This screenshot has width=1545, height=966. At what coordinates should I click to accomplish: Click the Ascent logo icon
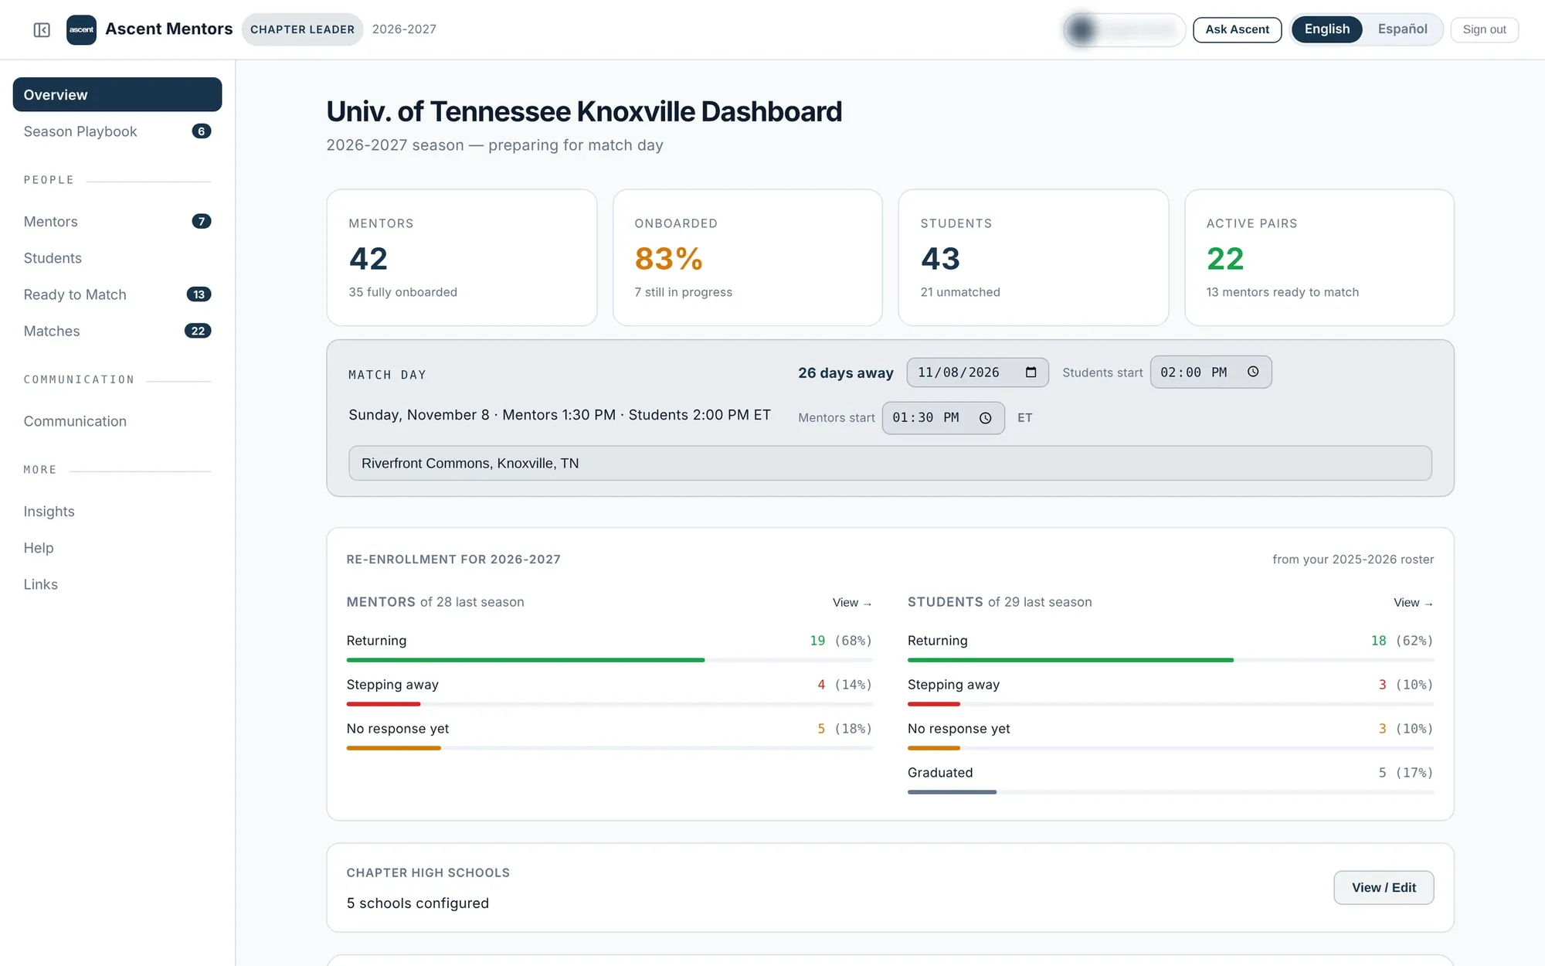[81, 29]
